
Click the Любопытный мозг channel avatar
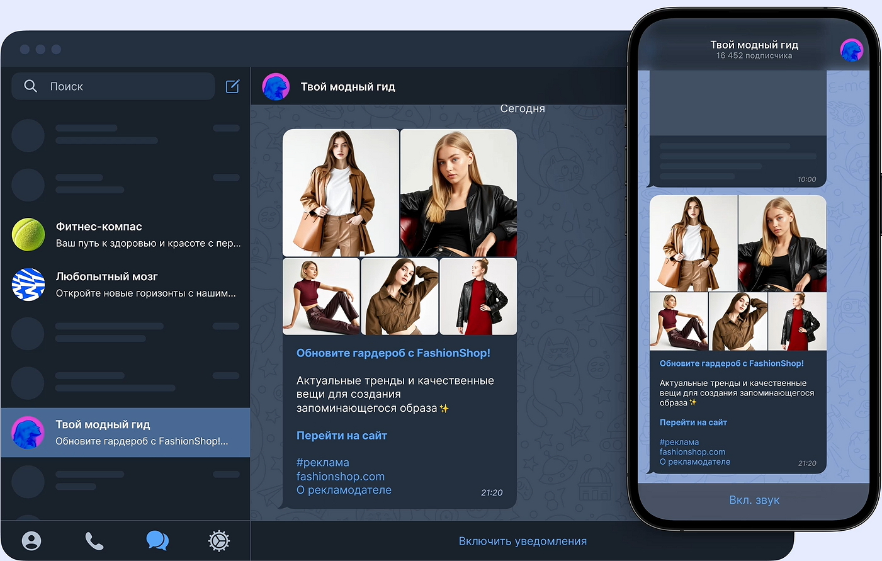pyautogui.click(x=28, y=284)
